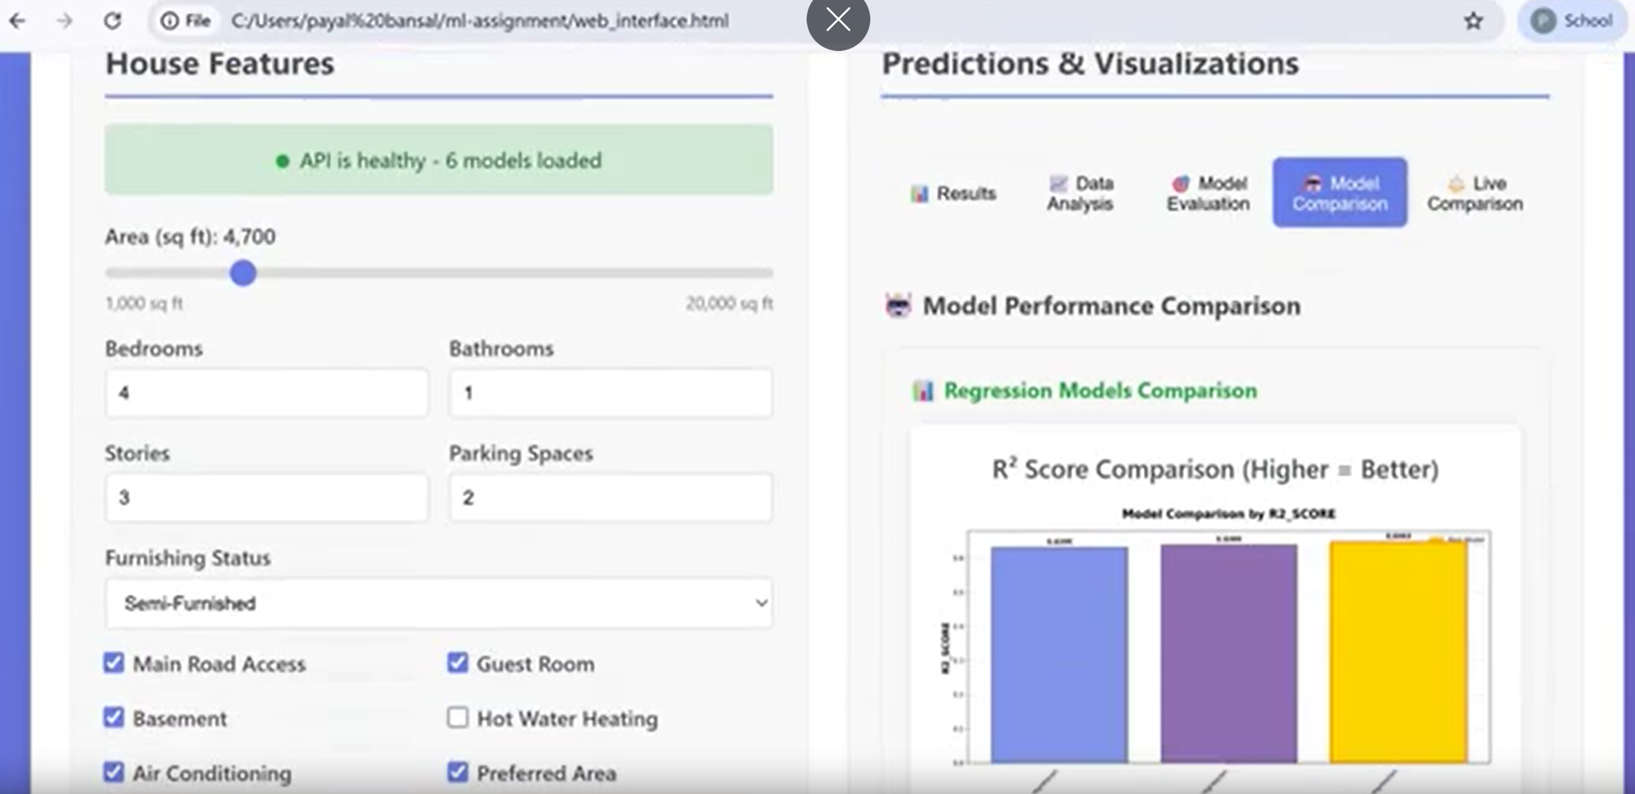Reload the page with the refresh icon
1635x794 pixels.
click(x=113, y=22)
